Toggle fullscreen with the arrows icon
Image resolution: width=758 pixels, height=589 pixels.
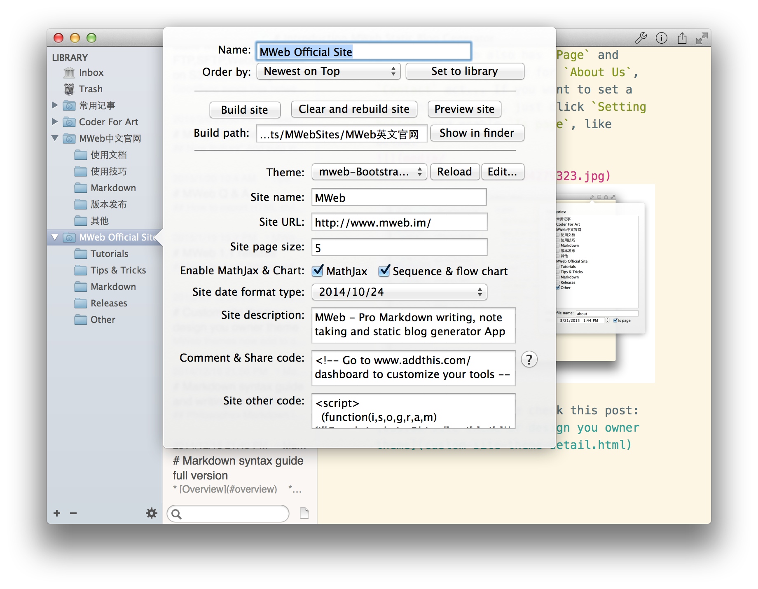(x=702, y=38)
